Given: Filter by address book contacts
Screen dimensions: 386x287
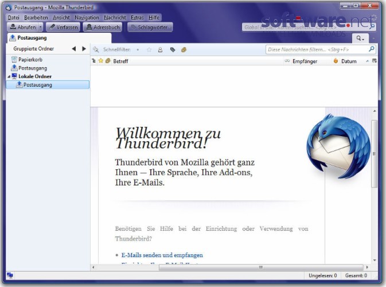Looking at the screenshot, I should (160, 50).
